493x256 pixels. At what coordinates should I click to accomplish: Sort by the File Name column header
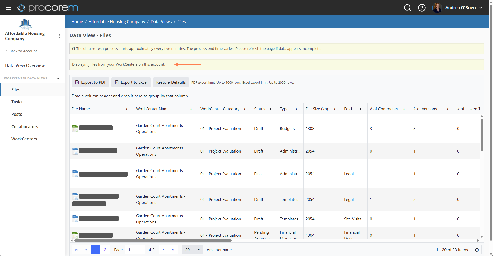tap(81, 109)
